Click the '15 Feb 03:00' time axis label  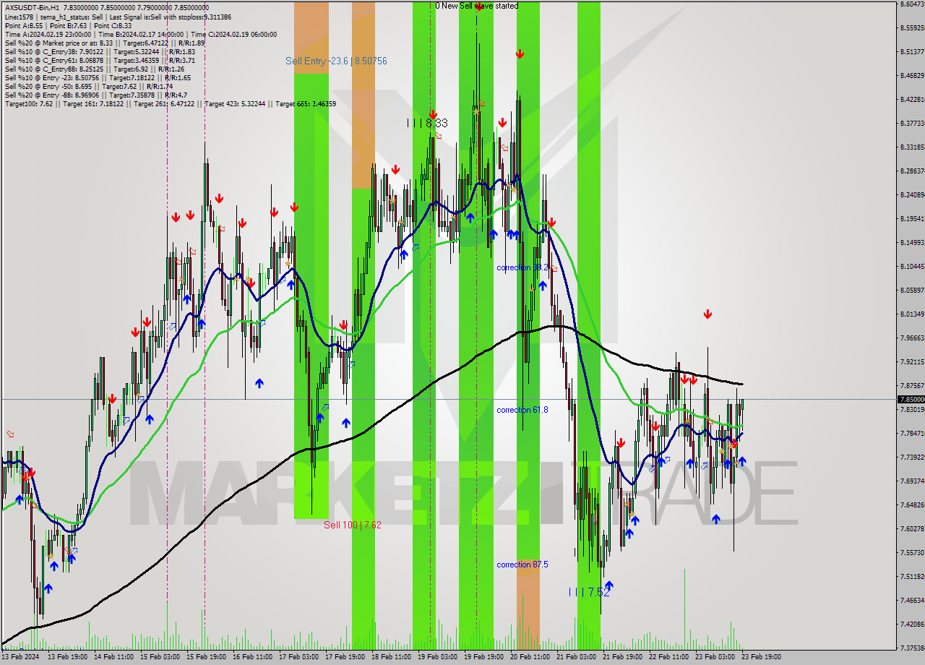(160, 656)
